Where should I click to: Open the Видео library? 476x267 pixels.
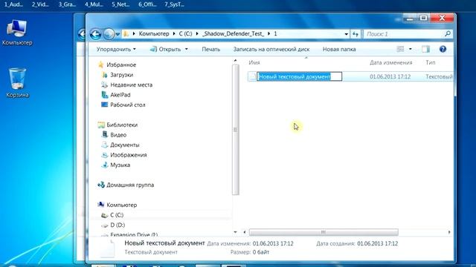[x=118, y=135]
